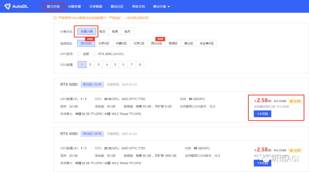
Task: Select the 包月 billing option
Action: point(127,31)
